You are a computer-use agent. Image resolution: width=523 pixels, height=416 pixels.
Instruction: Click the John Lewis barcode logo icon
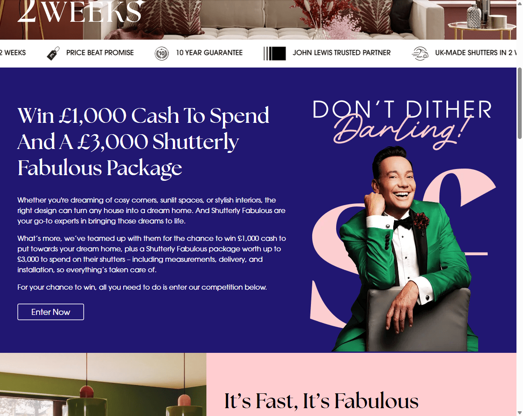(275, 54)
